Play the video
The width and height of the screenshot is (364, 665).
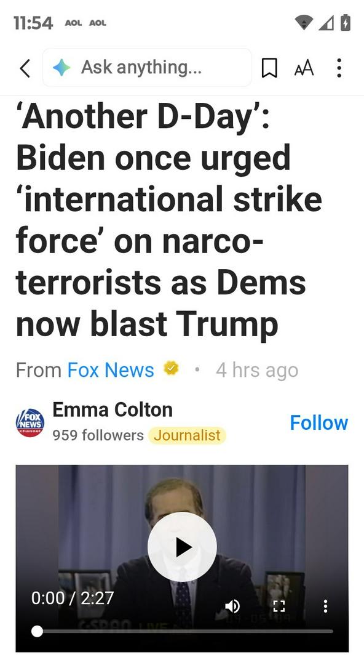point(182,547)
